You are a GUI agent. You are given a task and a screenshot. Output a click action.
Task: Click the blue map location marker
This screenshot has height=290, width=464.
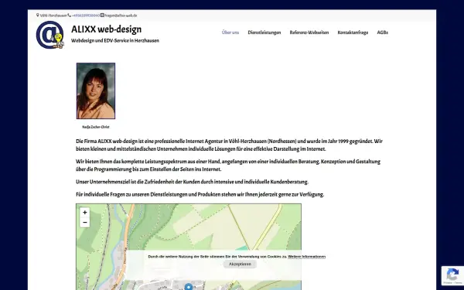(189, 286)
